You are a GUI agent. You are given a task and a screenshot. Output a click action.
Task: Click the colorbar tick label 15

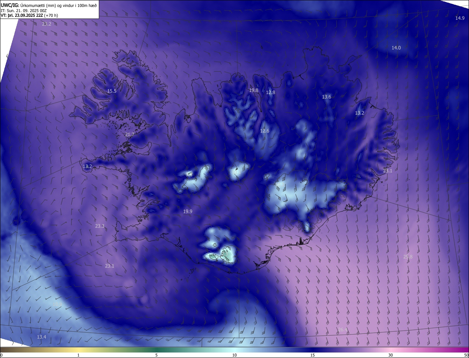click(x=313, y=355)
